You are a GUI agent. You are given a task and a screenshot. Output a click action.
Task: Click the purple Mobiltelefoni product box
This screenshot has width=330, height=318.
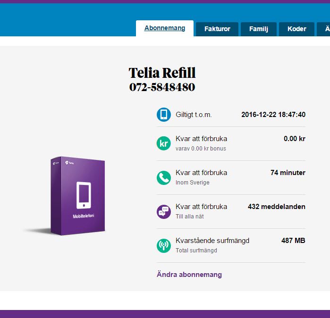click(x=77, y=196)
